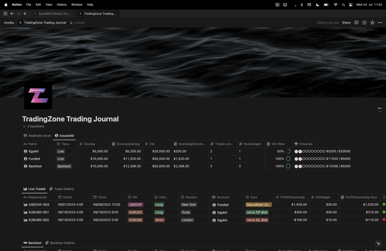Open the Összeg jelenleg column header
The image size is (386, 251).
[126, 144]
